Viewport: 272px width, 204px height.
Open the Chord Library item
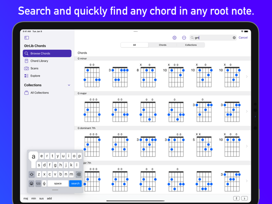pyautogui.click(x=36, y=61)
